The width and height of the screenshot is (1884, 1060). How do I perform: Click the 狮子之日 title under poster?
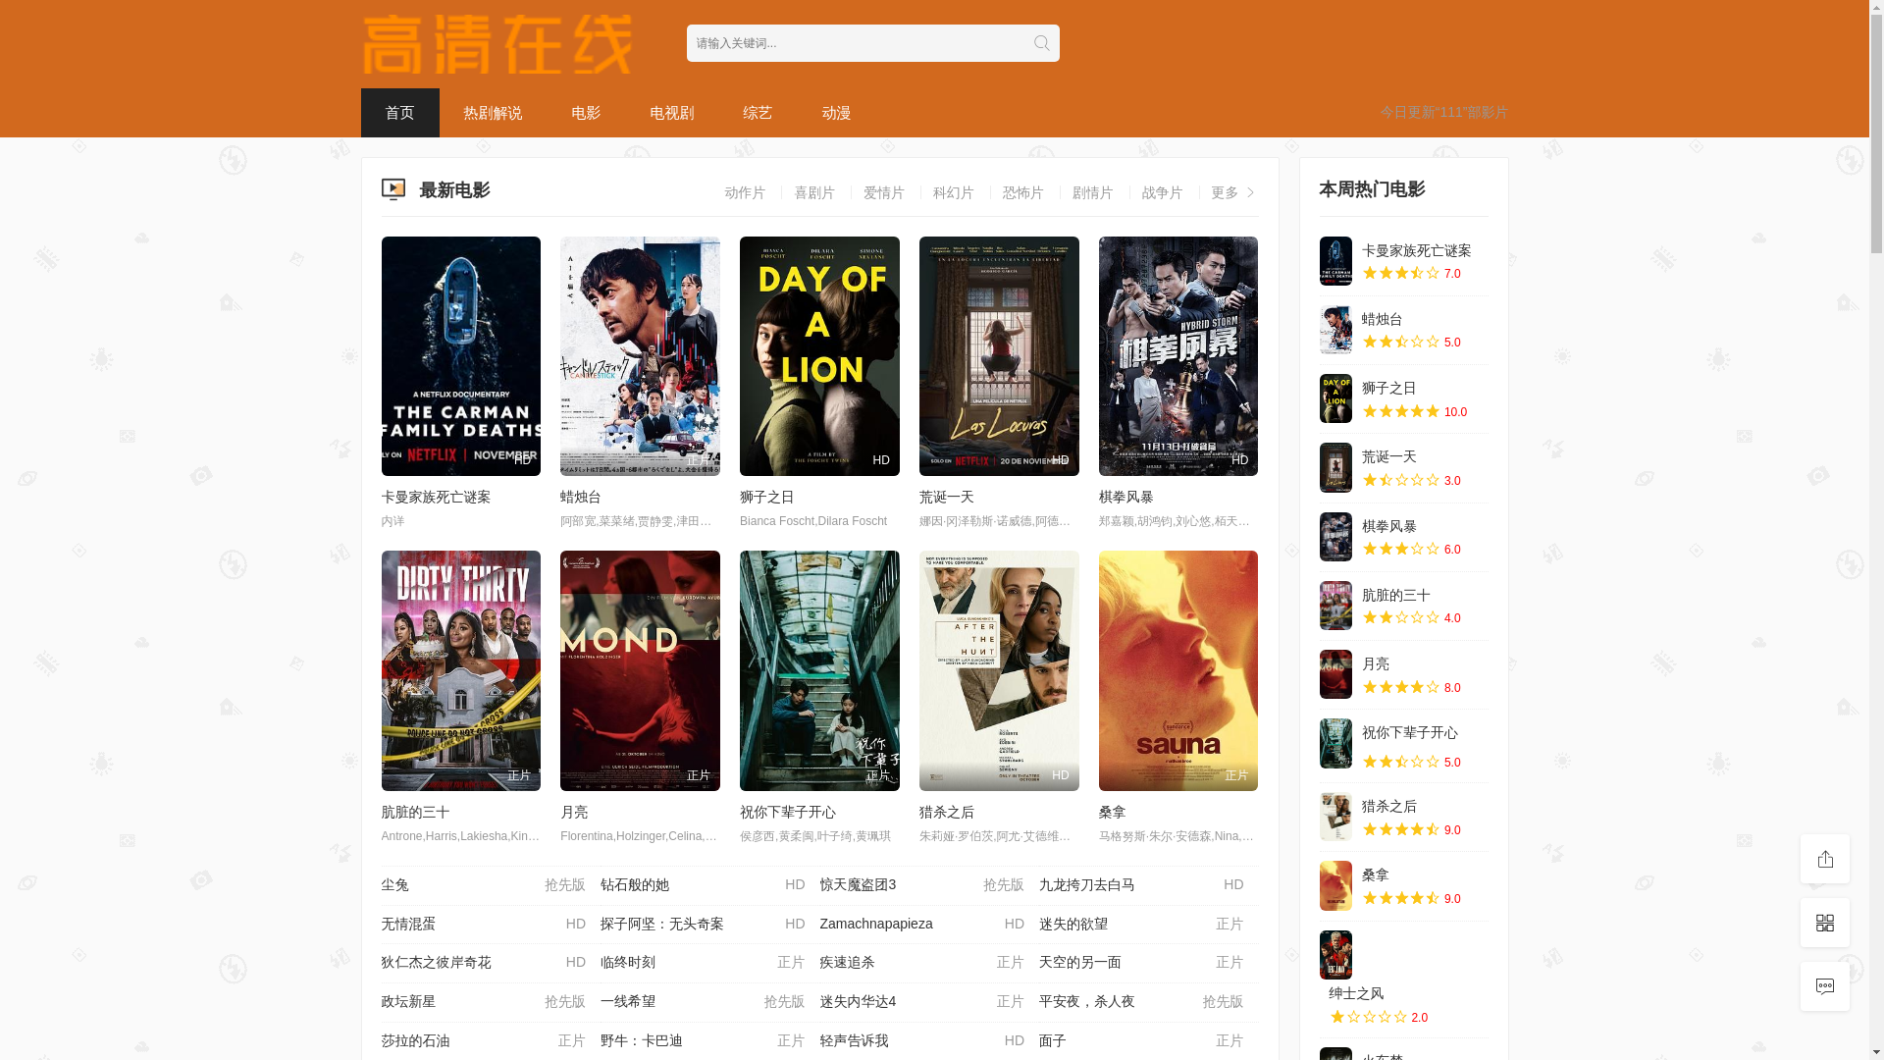767,498
